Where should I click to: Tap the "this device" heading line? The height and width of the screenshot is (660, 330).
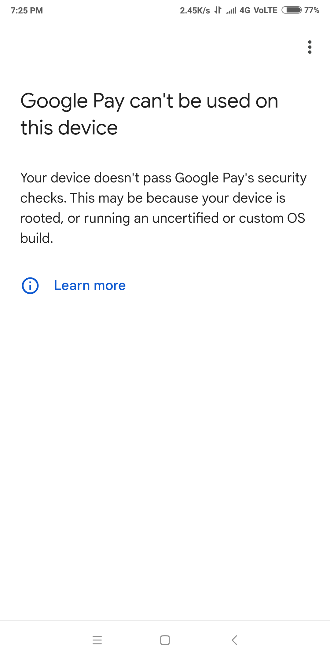(x=69, y=128)
